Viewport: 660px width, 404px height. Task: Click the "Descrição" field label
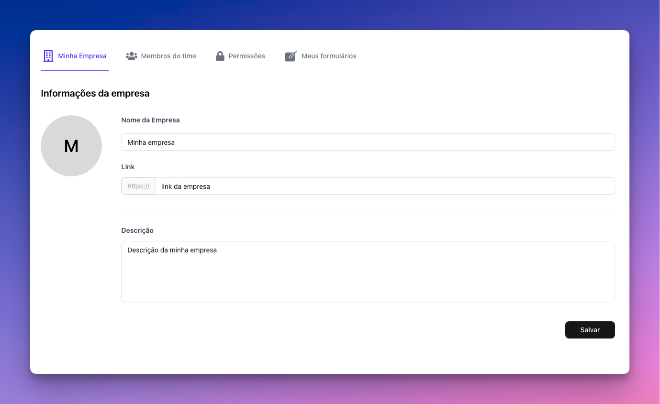(x=137, y=230)
